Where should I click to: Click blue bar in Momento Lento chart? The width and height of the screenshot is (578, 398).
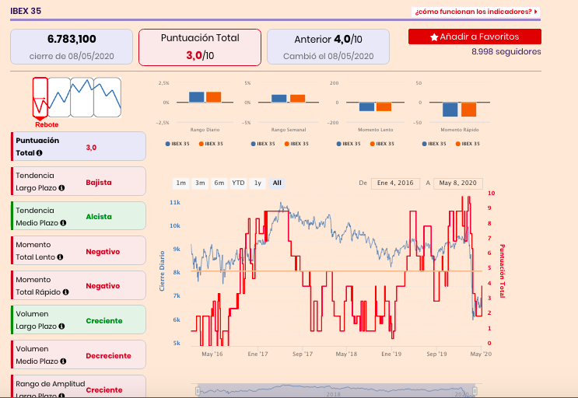tap(366, 106)
